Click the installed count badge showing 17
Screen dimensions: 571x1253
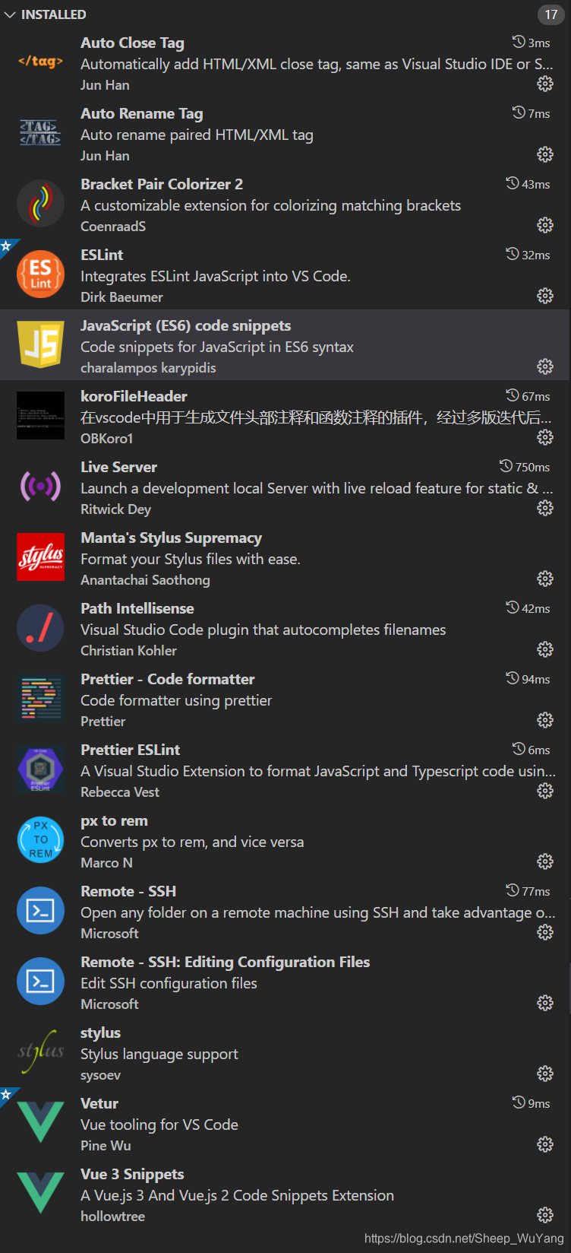point(551,14)
